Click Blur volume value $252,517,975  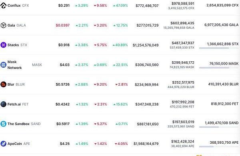pos(183,82)
